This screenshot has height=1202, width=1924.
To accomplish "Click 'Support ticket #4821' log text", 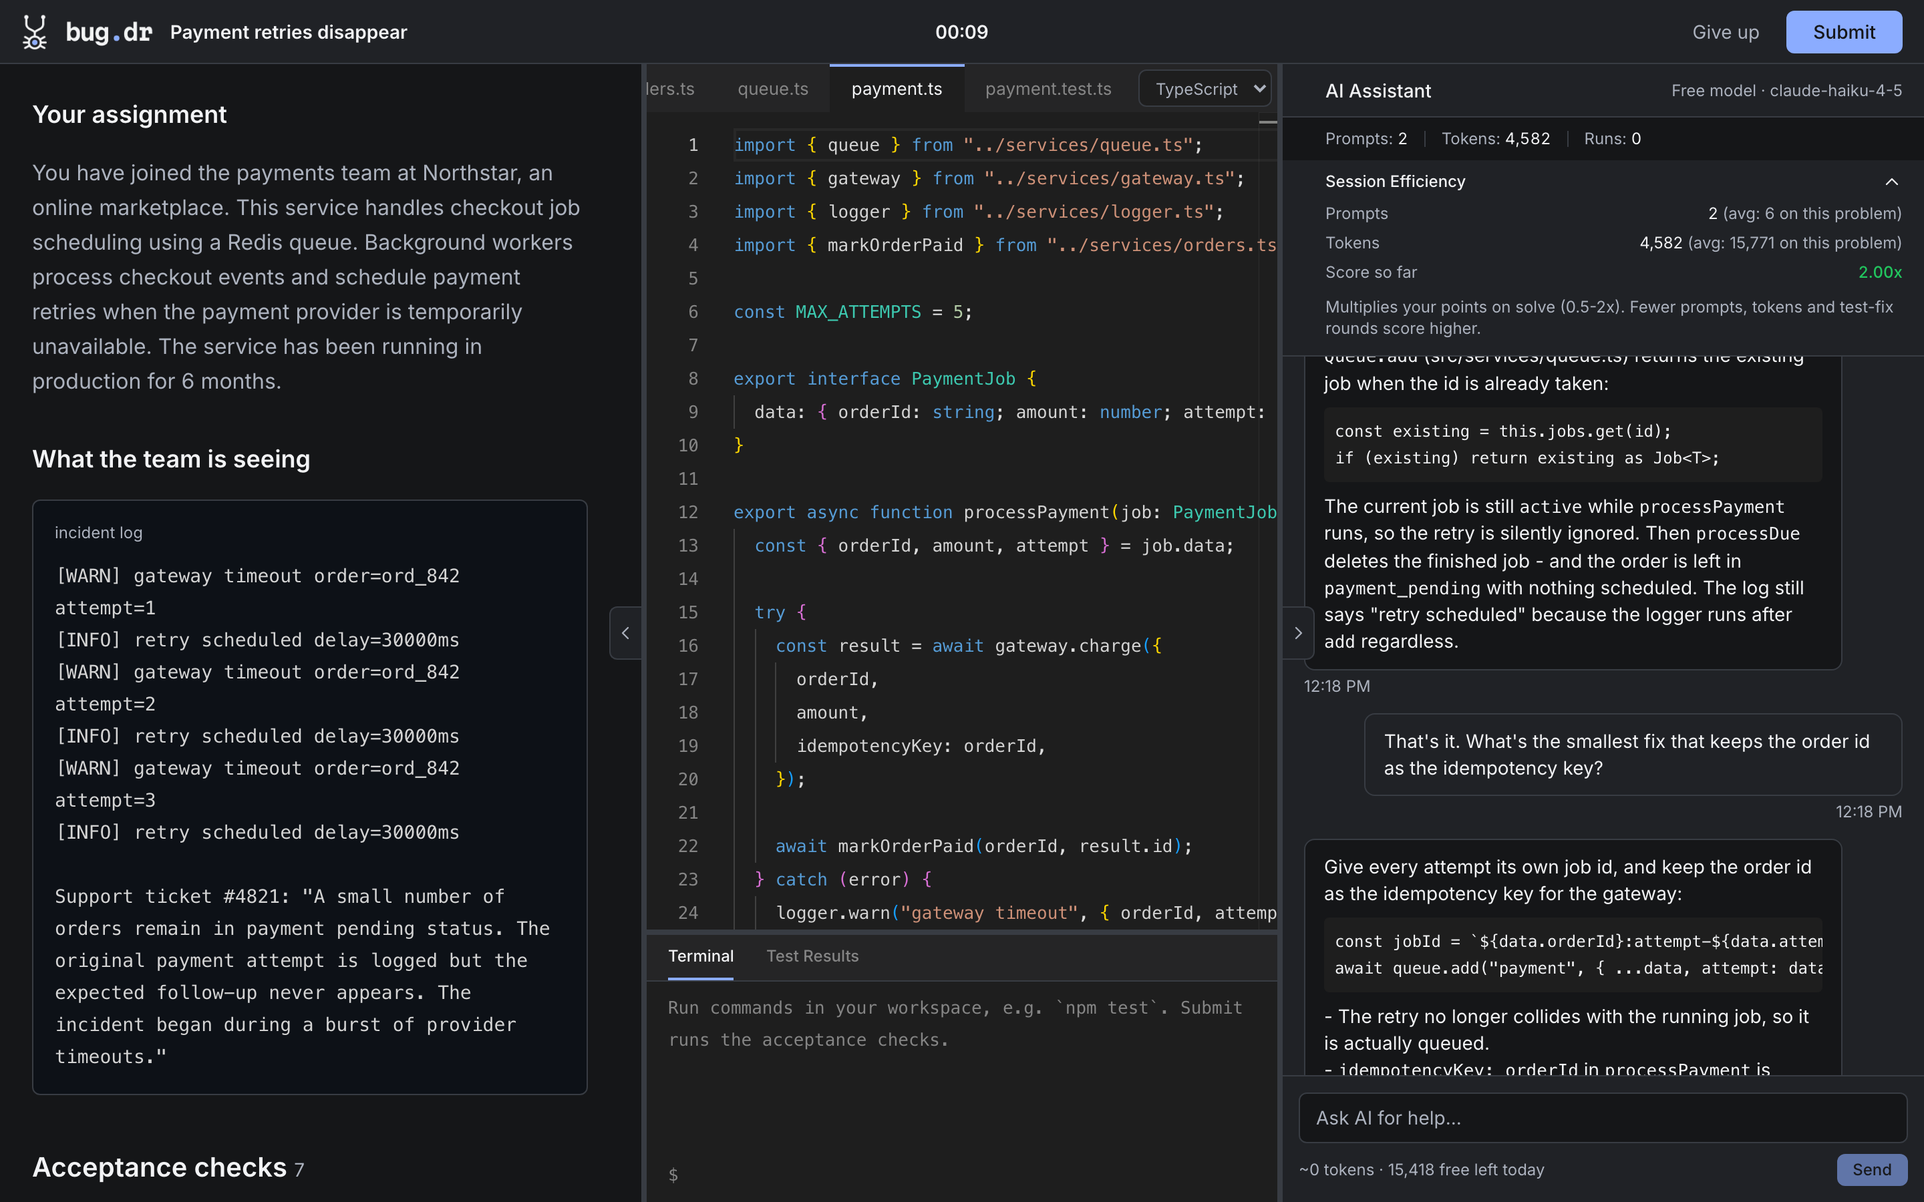I will coord(172,896).
